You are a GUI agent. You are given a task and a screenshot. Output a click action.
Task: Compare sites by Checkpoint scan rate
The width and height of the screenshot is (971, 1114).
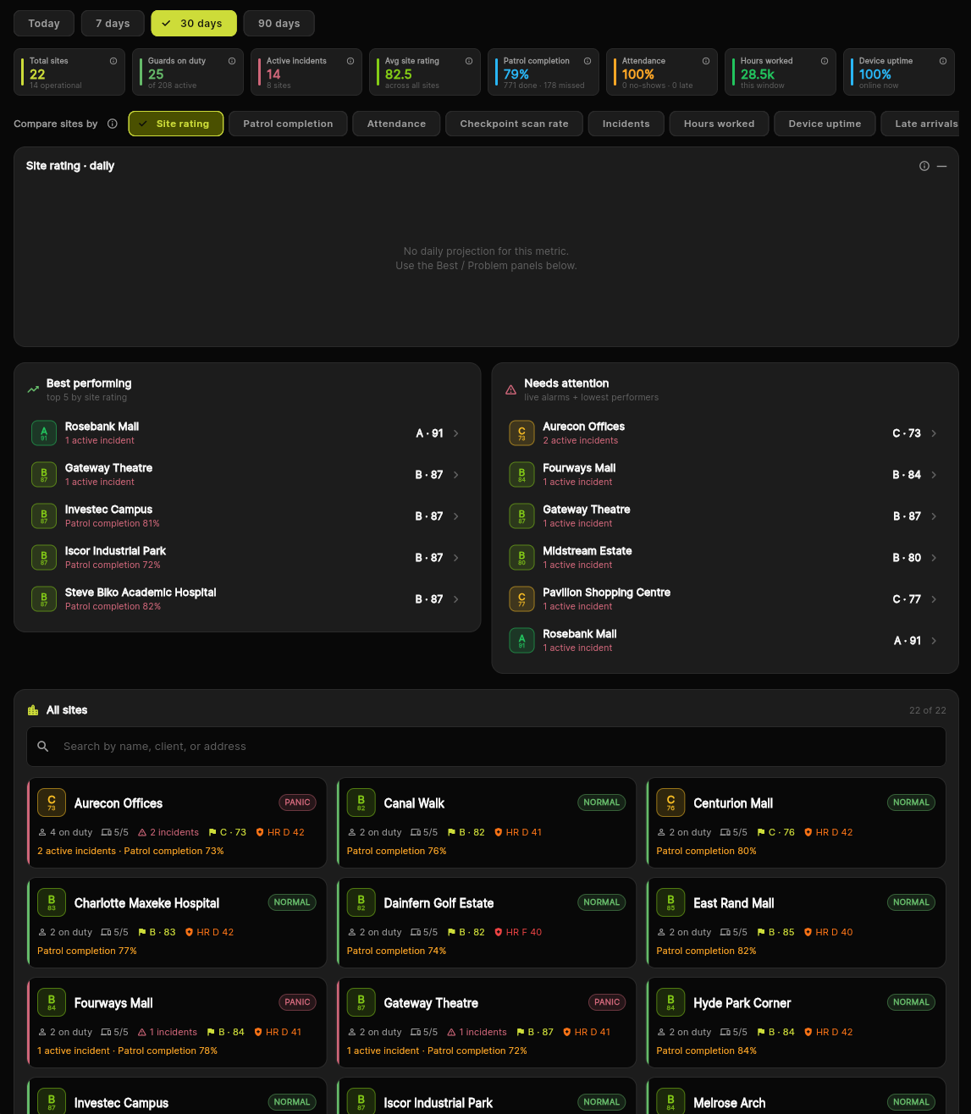[514, 124]
